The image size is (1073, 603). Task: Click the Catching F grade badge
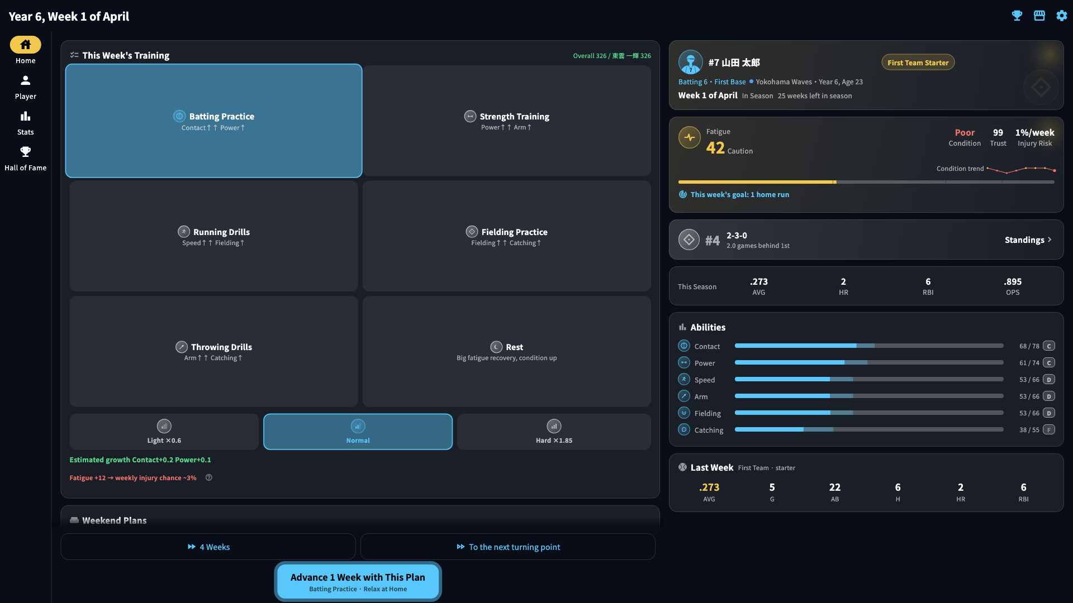point(1049,430)
